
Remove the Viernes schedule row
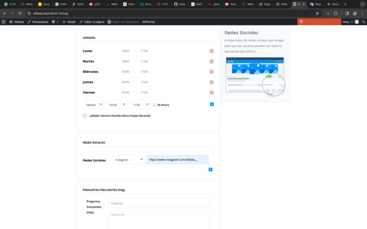[x=211, y=93]
